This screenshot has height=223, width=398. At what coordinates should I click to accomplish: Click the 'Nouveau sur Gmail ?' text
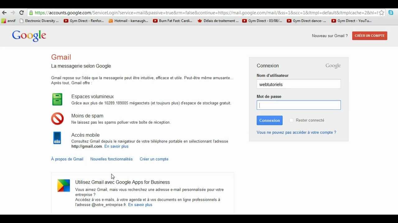click(330, 36)
